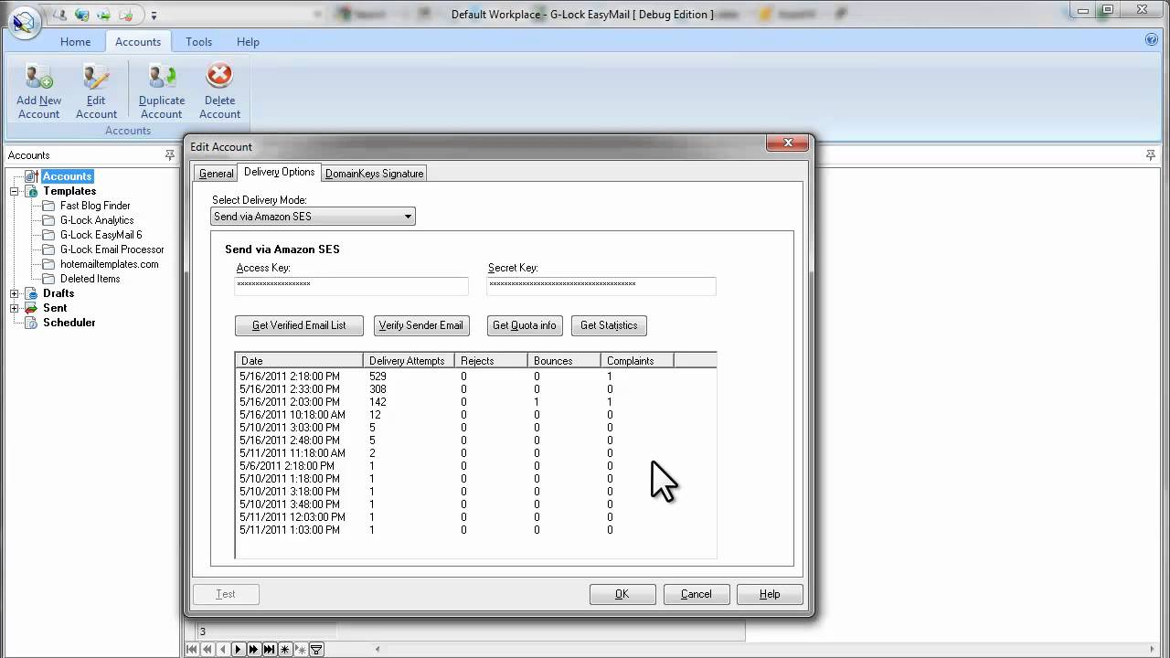This screenshot has width=1170, height=658.
Task: Confirm the dialog with OK
Action: [x=622, y=594]
